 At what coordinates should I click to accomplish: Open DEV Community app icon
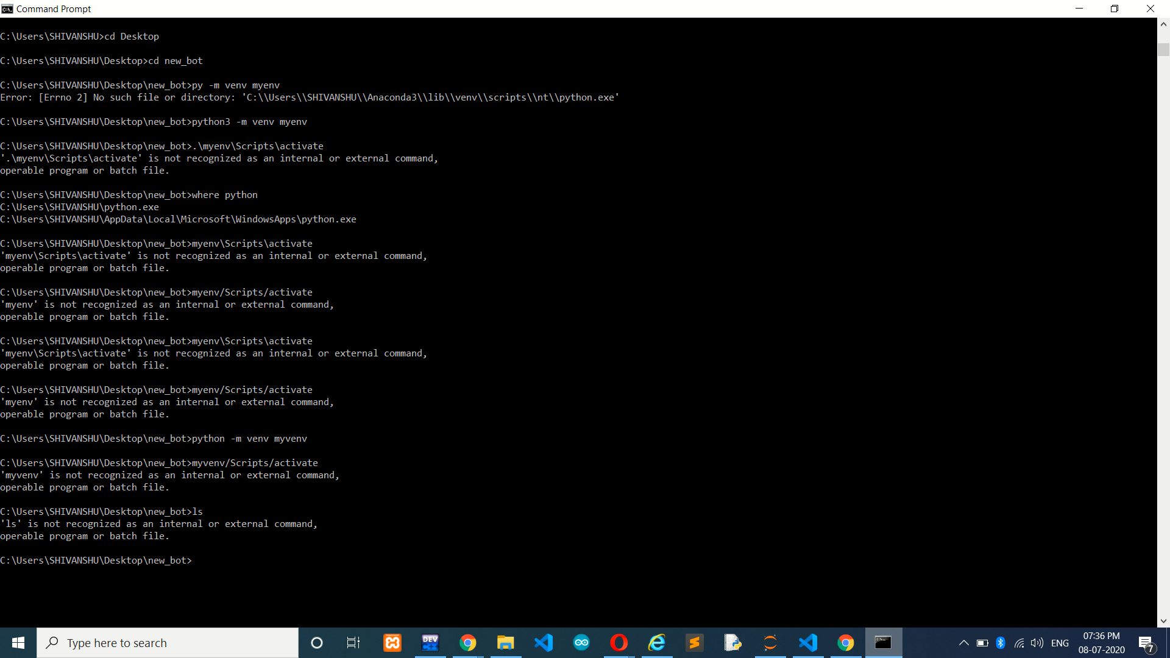tap(431, 643)
